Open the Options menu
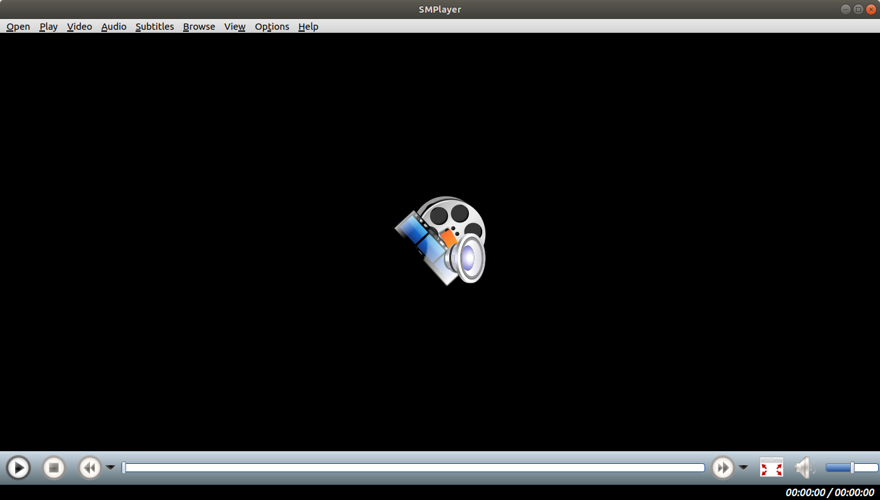Image resolution: width=880 pixels, height=500 pixels. point(272,27)
